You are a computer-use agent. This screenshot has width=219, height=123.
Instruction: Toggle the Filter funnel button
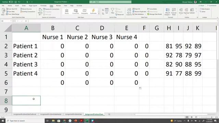(x=113, y=11)
